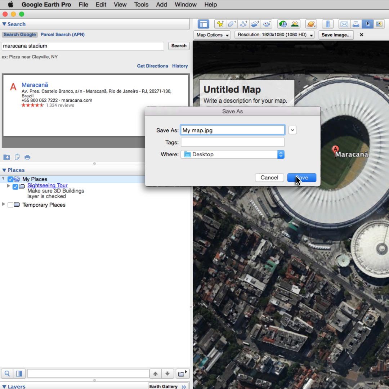
Task: Record a tour with the camera icon
Action: coord(267,24)
